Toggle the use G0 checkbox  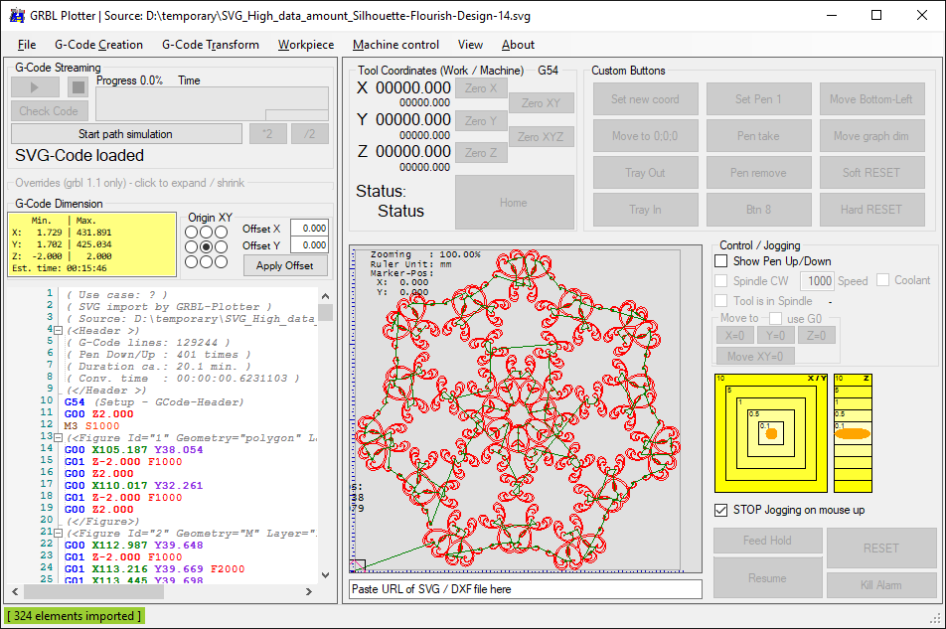[x=776, y=318]
